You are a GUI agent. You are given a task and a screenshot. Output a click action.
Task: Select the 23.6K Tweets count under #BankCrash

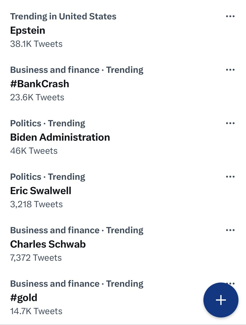coord(37,97)
